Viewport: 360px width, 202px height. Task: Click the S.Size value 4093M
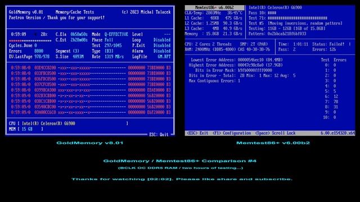[x=78, y=57]
